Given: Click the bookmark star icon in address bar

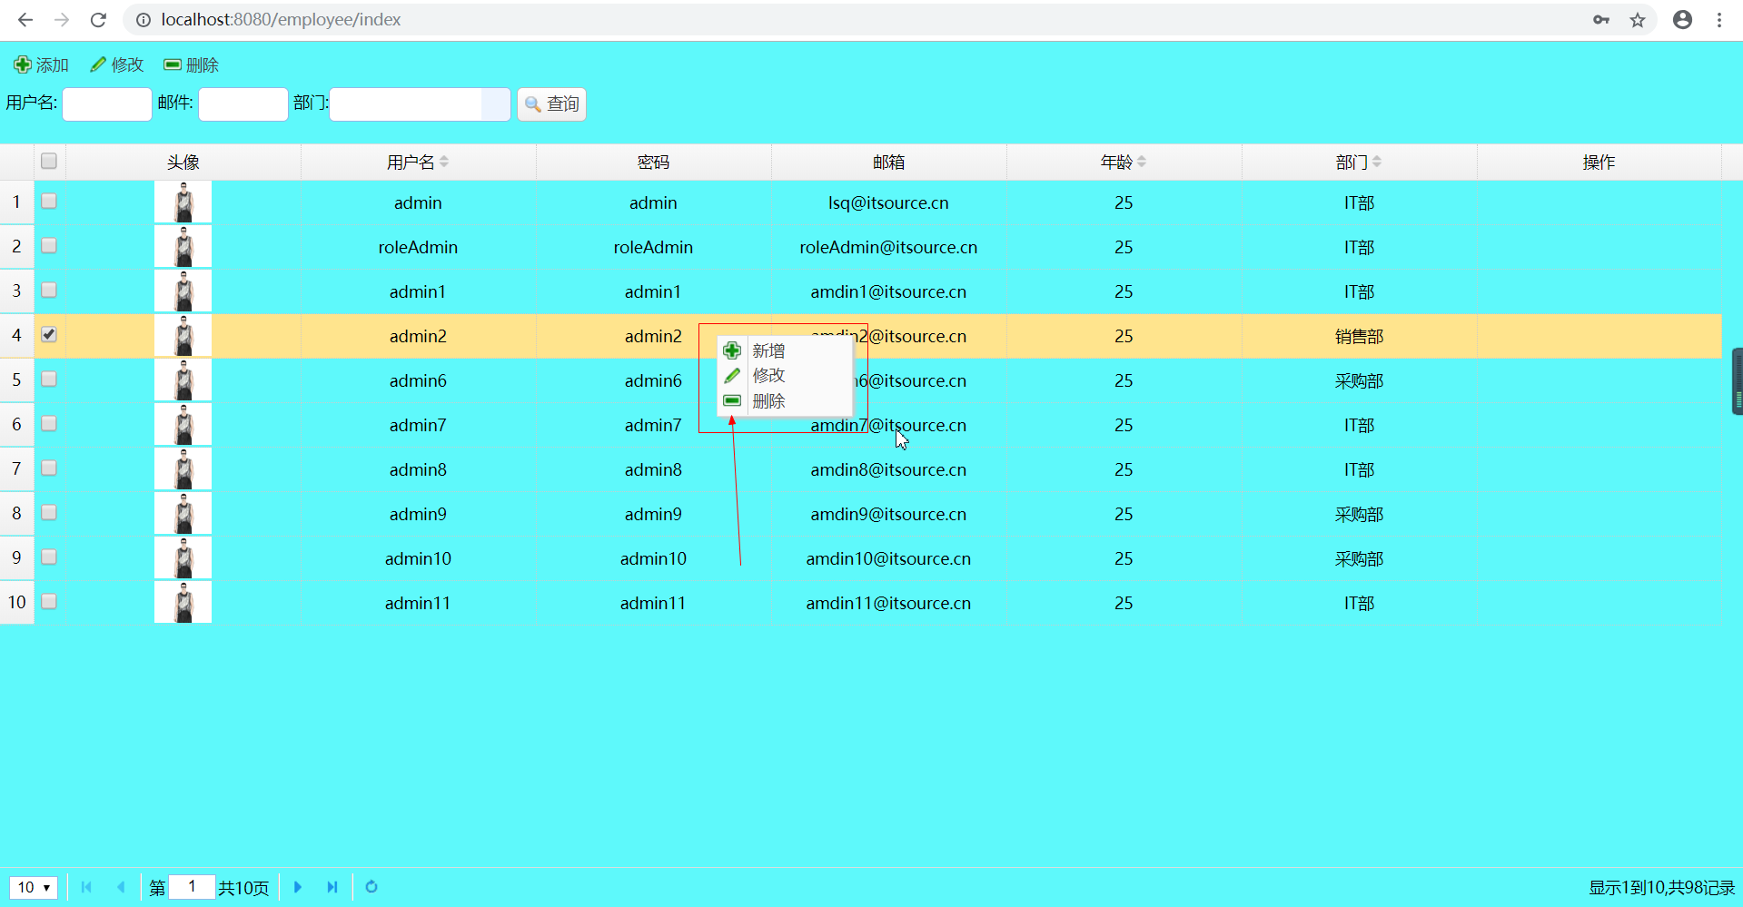Looking at the screenshot, I should pyautogui.click(x=1638, y=19).
